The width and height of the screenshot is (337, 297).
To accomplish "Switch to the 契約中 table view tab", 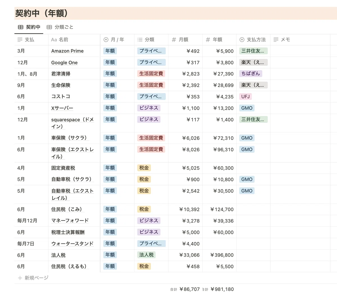I will point(29,27).
